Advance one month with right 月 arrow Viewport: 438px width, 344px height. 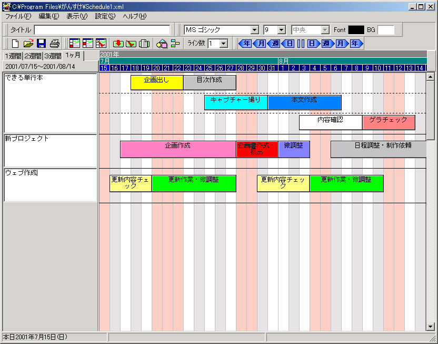[342, 44]
